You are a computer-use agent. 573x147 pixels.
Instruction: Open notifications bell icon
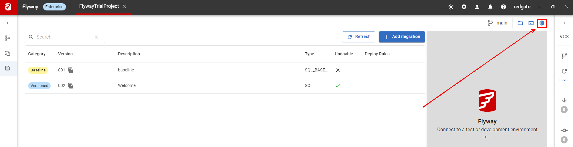[490, 7]
